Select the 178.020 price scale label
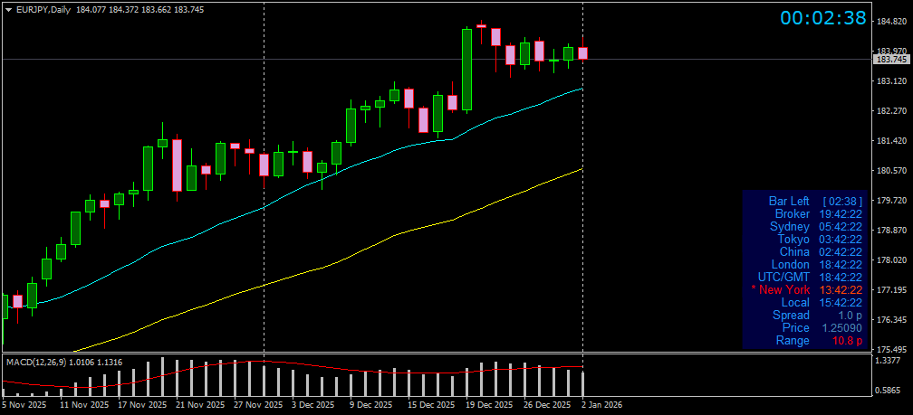 (892, 259)
